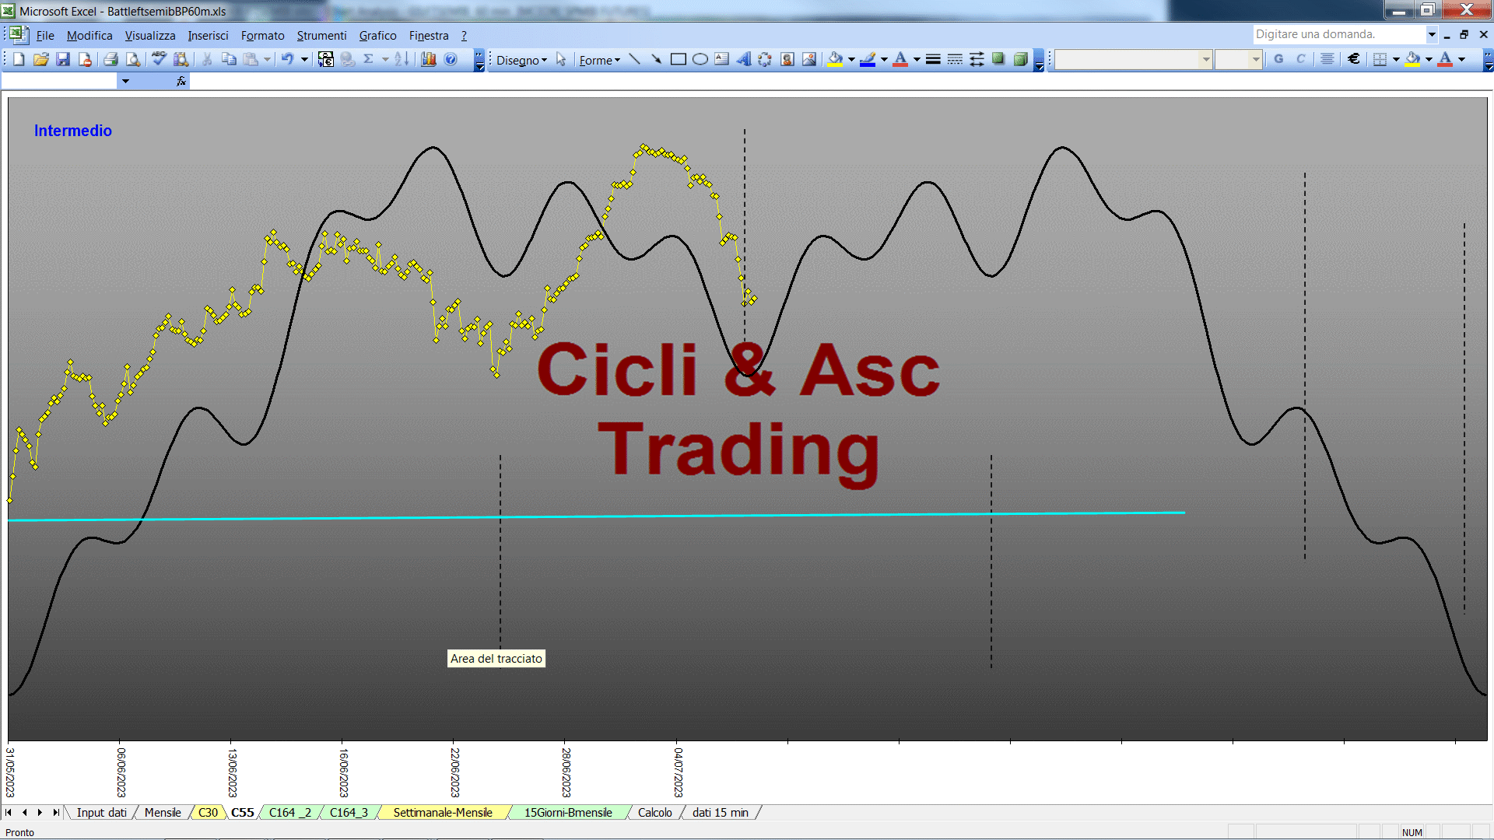This screenshot has height=840, width=1494.
Task: Expand the Borders options arrow
Action: click(x=1396, y=59)
